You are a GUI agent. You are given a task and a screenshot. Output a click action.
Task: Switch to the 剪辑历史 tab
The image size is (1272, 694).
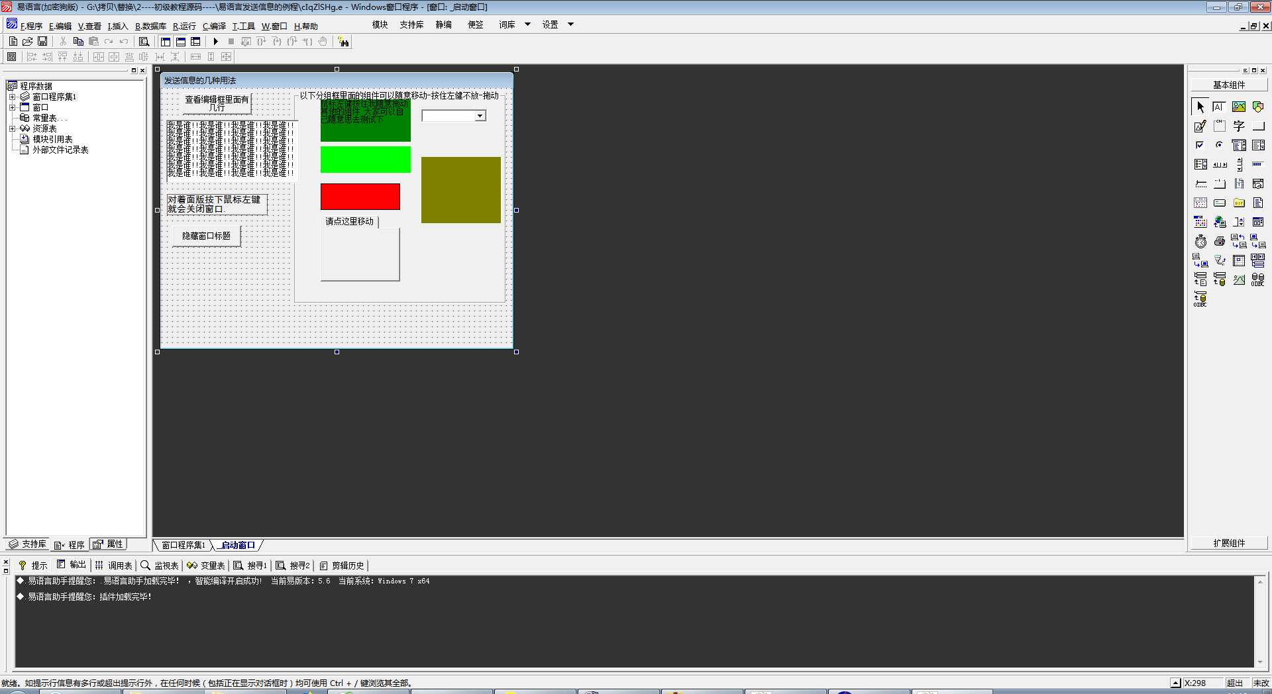tap(343, 566)
